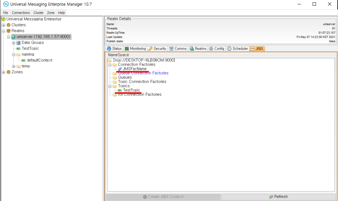Click the TestTopic channel icon in left tree
This screenshot has width=338, height=201.
point(18,49)
